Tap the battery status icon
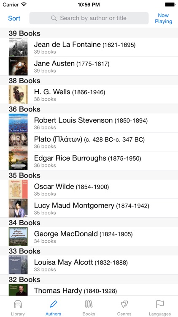This screenshot has height=317, width=178. click(x=170, y=5)
